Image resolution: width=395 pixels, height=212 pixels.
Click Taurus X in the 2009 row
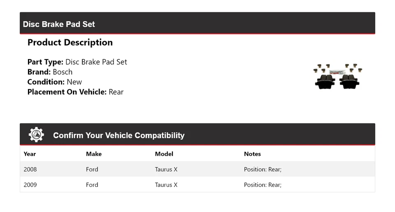click(x=166, y=185)
